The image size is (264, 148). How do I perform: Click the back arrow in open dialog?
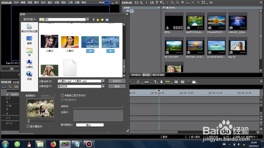point(94,20)
